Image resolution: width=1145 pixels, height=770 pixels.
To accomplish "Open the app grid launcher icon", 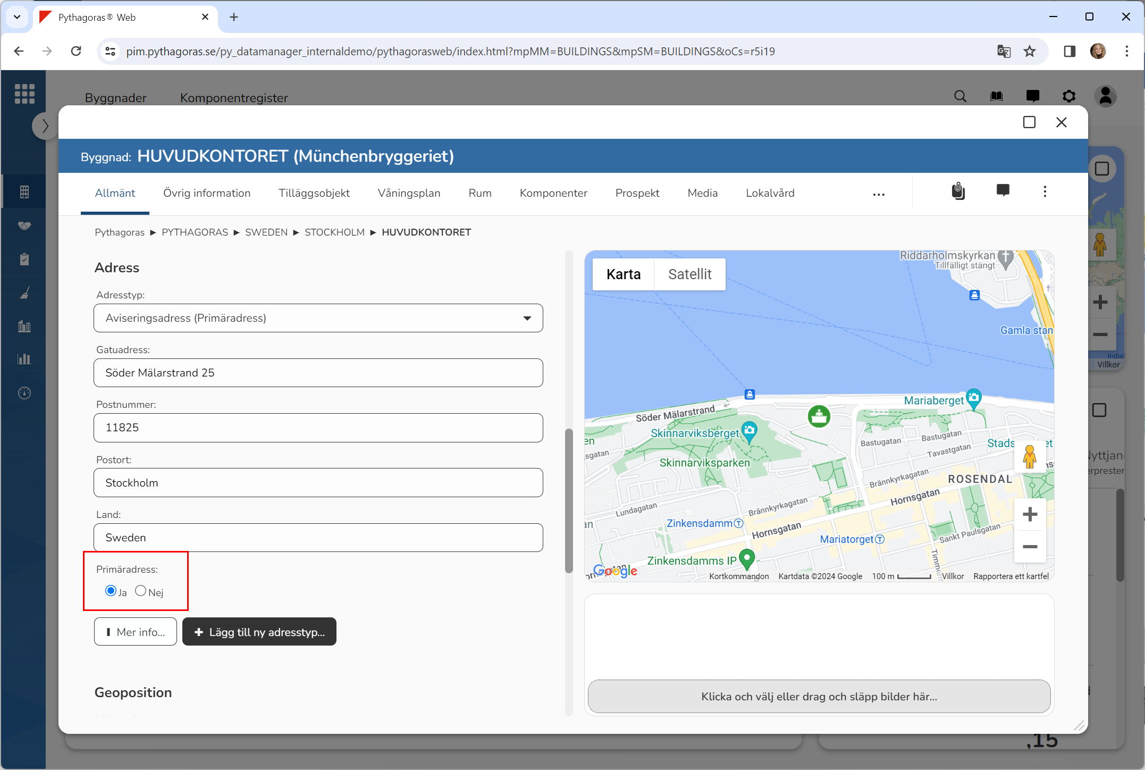I will pos(24,94).
